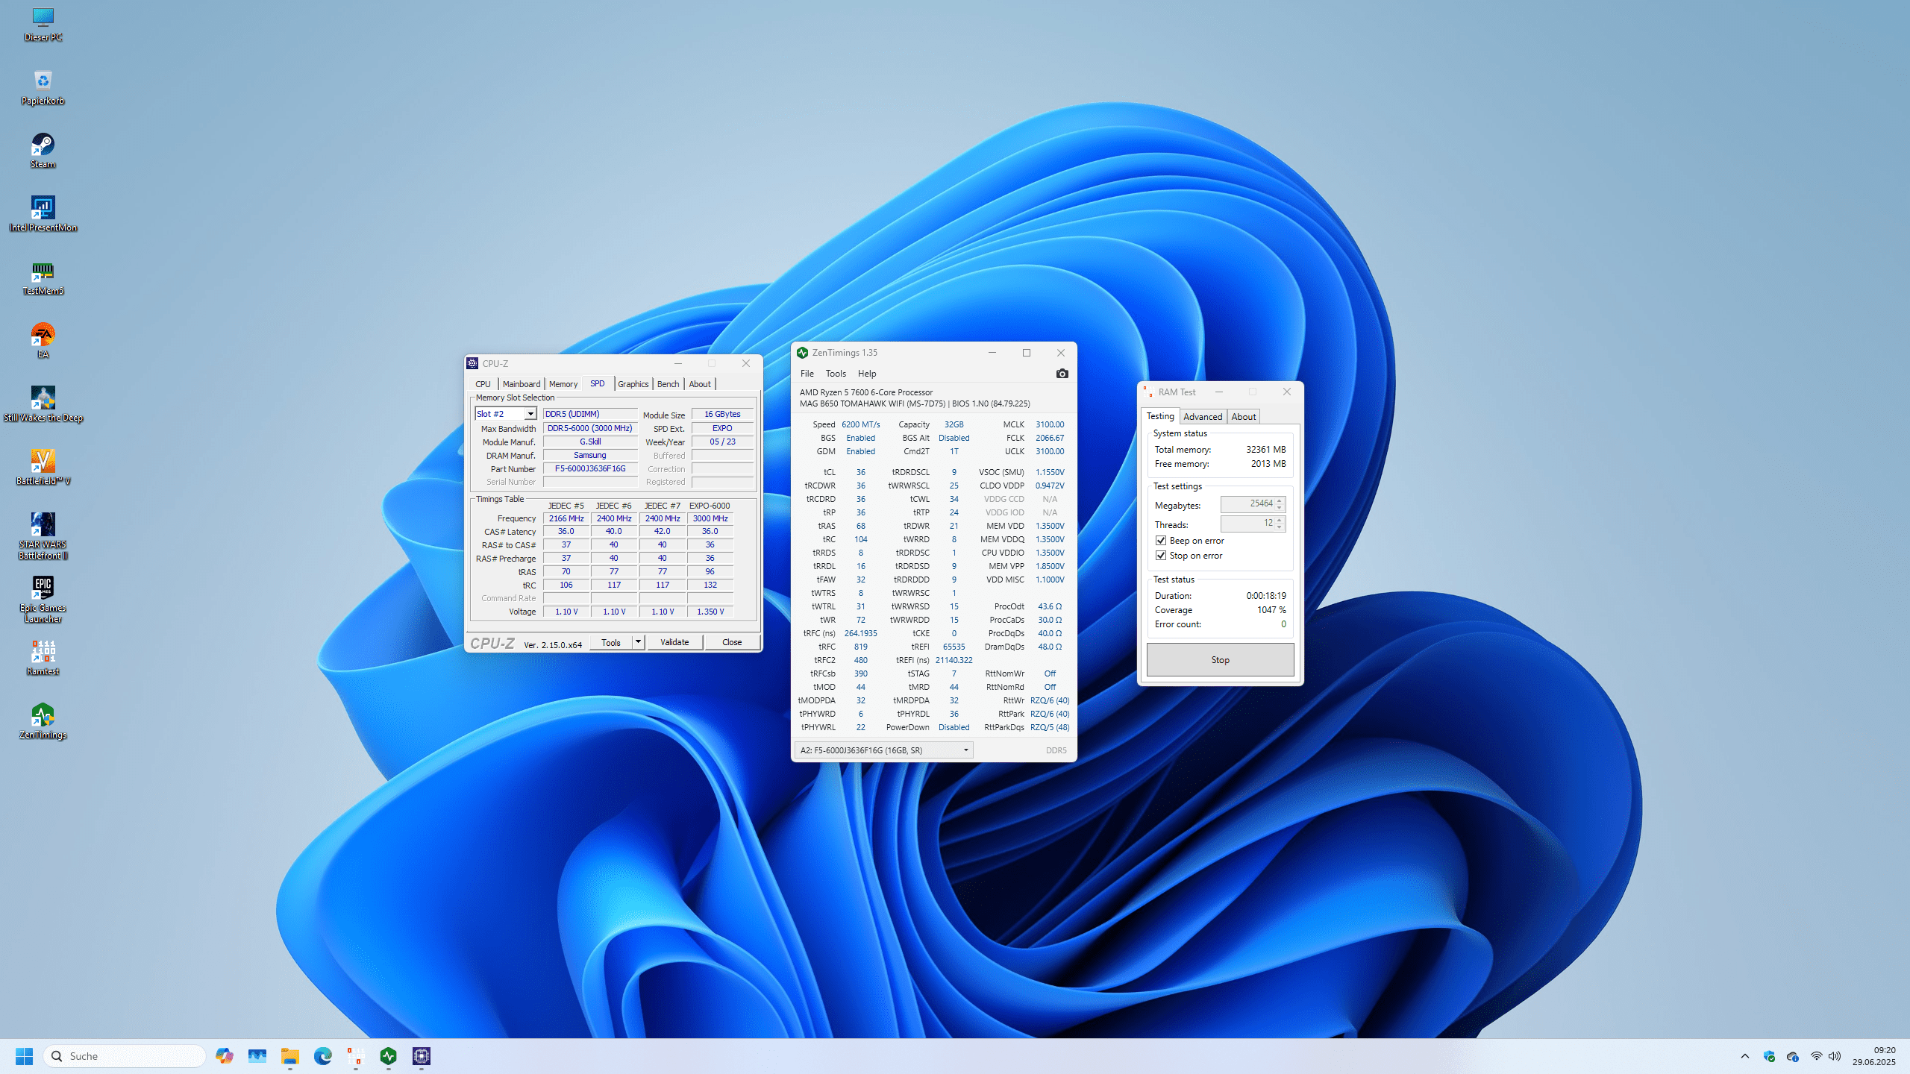Click the CPU-Z icon in the taskbar
Image resolution: width=1910 pixels, height=1074 pixels.
pos(422,1056)
